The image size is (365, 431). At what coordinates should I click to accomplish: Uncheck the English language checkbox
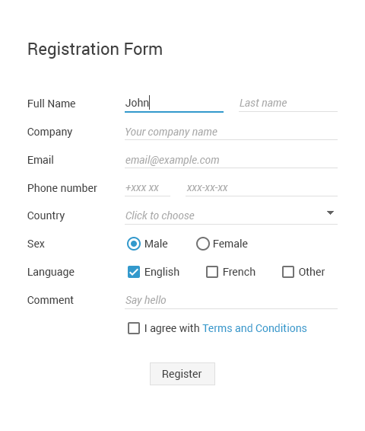coord(134,272)
